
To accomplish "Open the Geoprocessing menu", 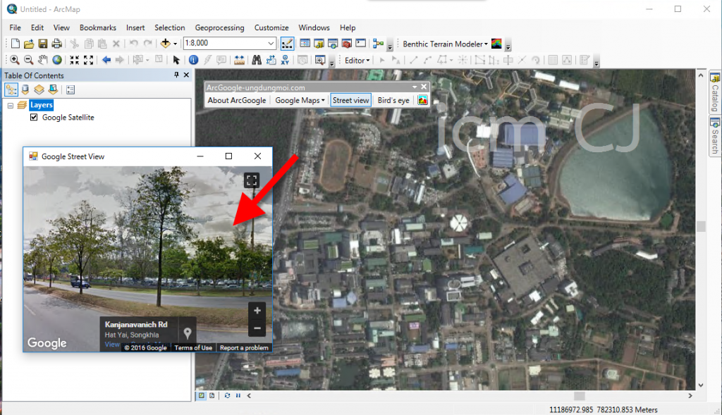I will (x=219, y=27).
